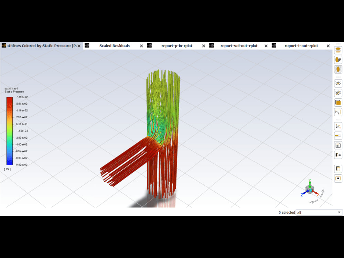Open the plot axes icon on right toolbar
This screenshot has height=258, width=344.
(338, 126)
